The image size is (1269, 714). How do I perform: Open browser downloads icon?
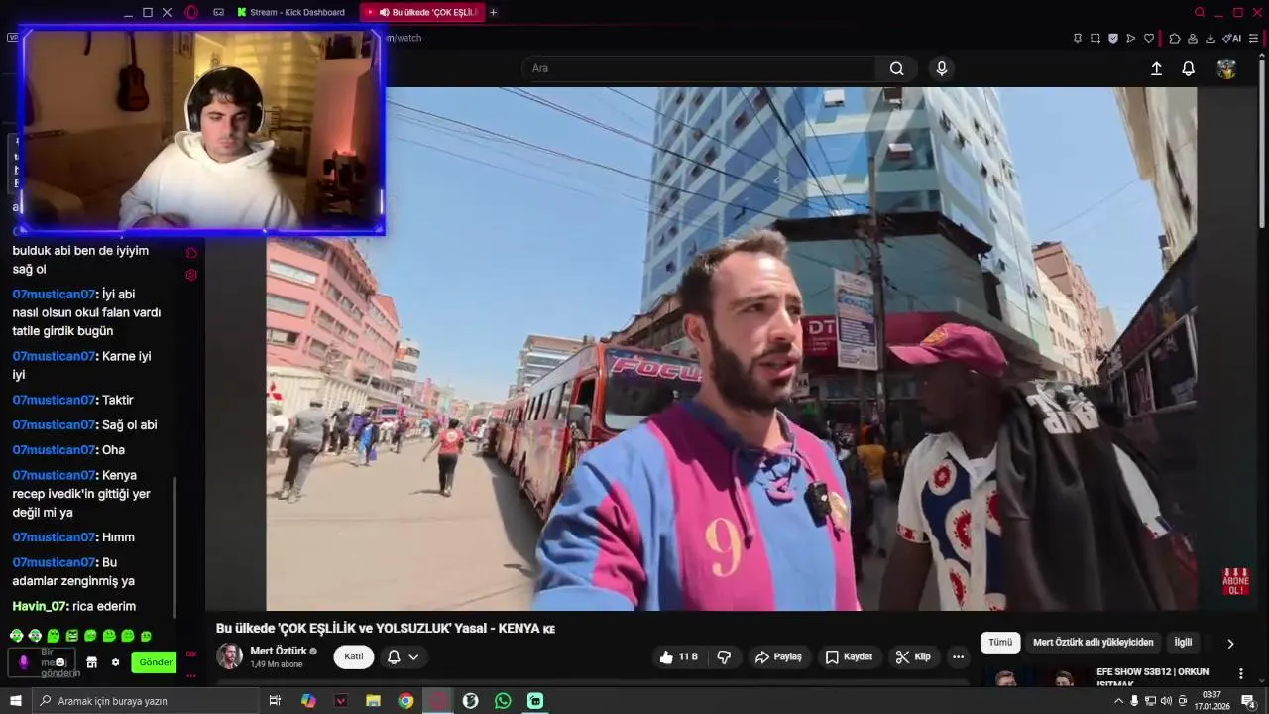coord(1211,38)
